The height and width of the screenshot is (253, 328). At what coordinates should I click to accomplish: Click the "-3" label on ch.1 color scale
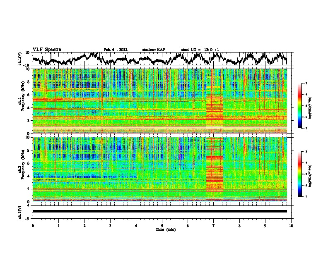click(306, 84)
